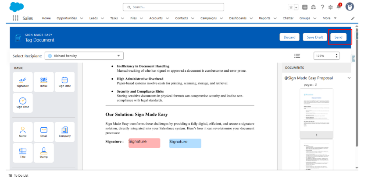The height and width of the screenshot is (185, 368).
Task: Click the global Search field
Action: [173, 7]
